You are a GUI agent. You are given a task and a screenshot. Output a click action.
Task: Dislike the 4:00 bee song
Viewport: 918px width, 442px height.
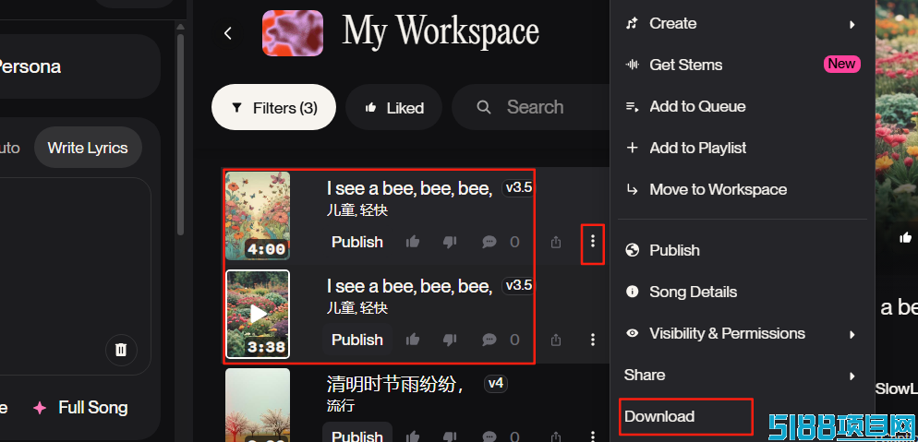pyautogui.click(x=450, y=242)
